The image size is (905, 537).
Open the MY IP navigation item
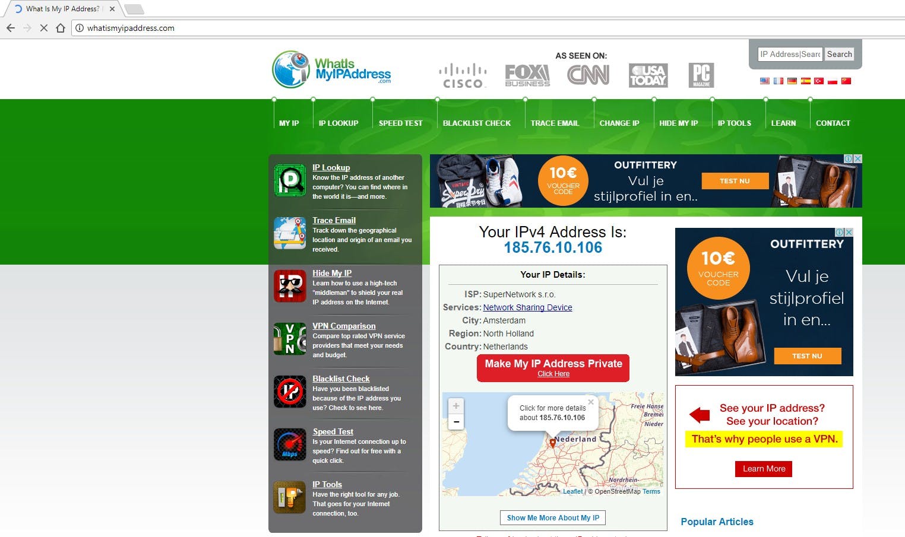[289, 123]
